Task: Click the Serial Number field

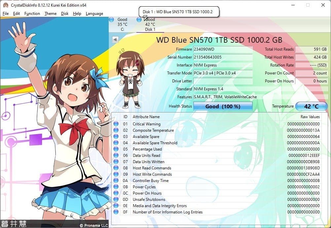Action: (223, 57)
